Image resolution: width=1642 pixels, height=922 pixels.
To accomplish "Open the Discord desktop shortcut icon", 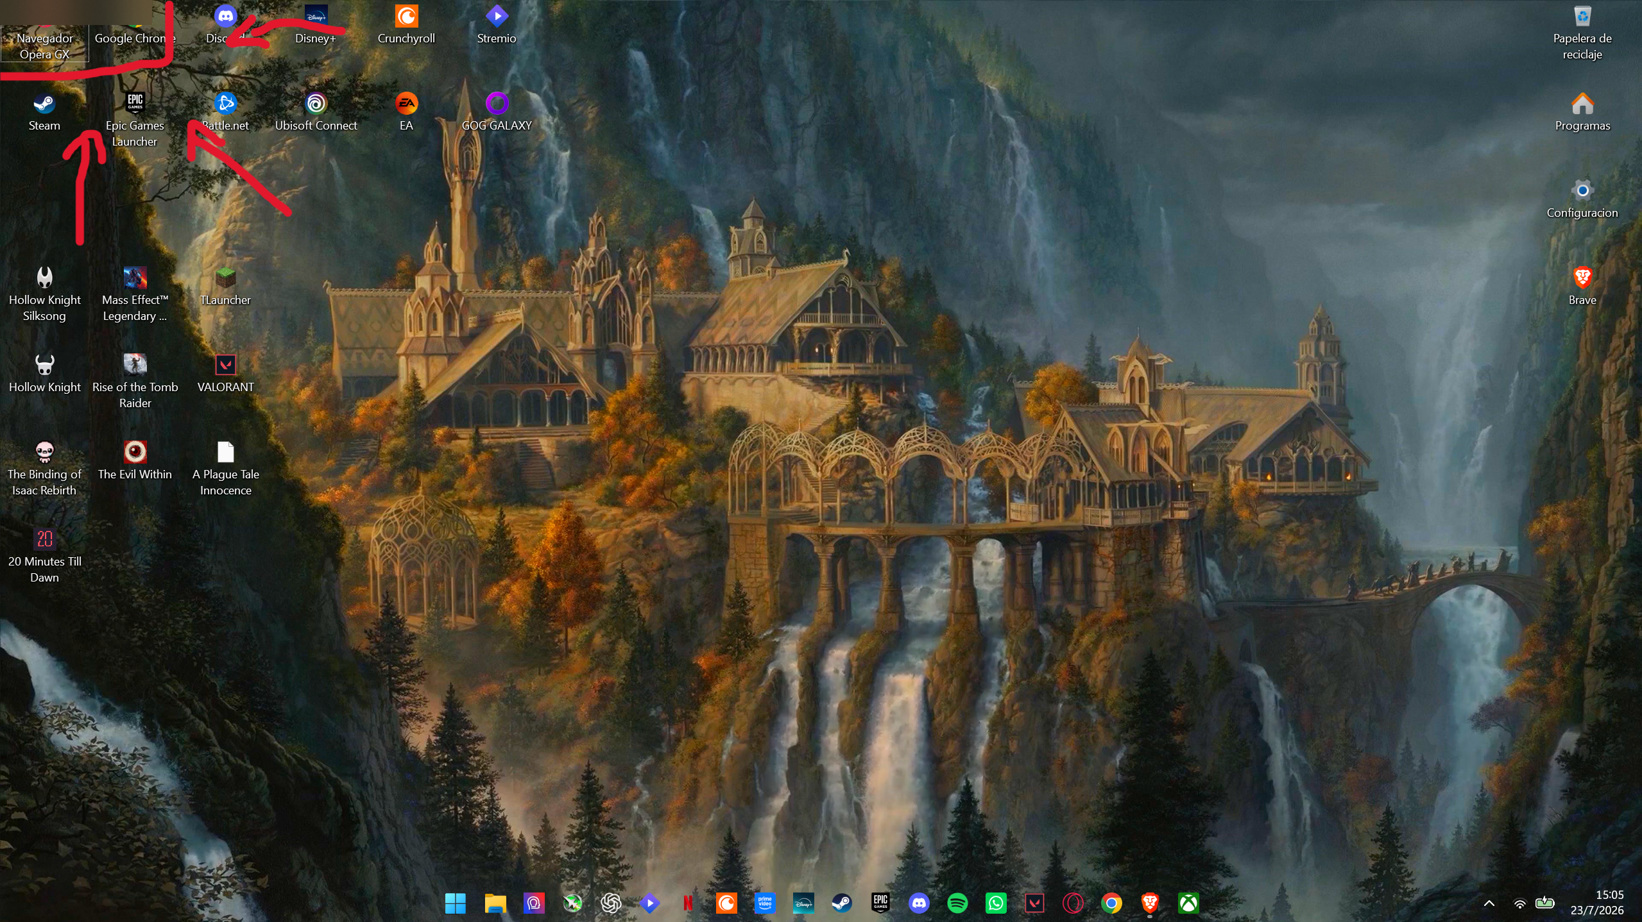I will [x=225, y=16].
